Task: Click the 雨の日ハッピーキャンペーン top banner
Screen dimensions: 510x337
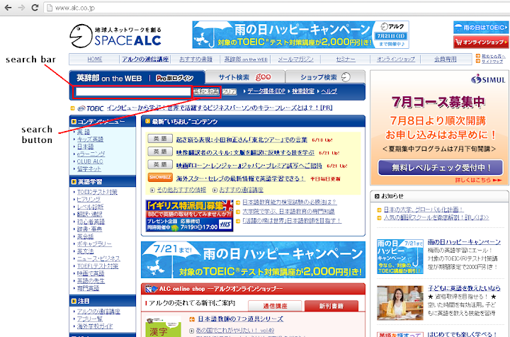Action: [300, 35]
